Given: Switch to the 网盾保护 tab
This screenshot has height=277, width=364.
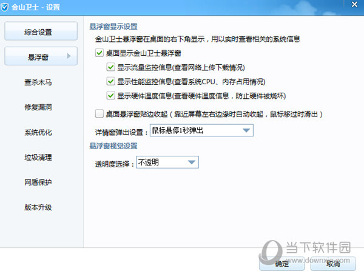Looking at the screenshot, I should [x=38, y=182].
